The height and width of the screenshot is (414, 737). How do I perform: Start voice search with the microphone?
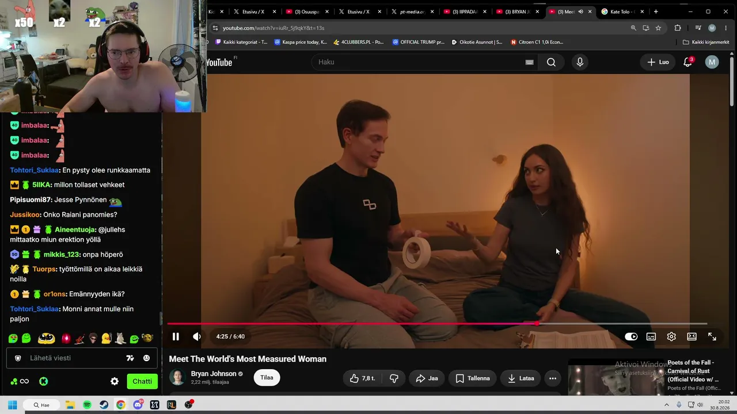pos(580,62)
